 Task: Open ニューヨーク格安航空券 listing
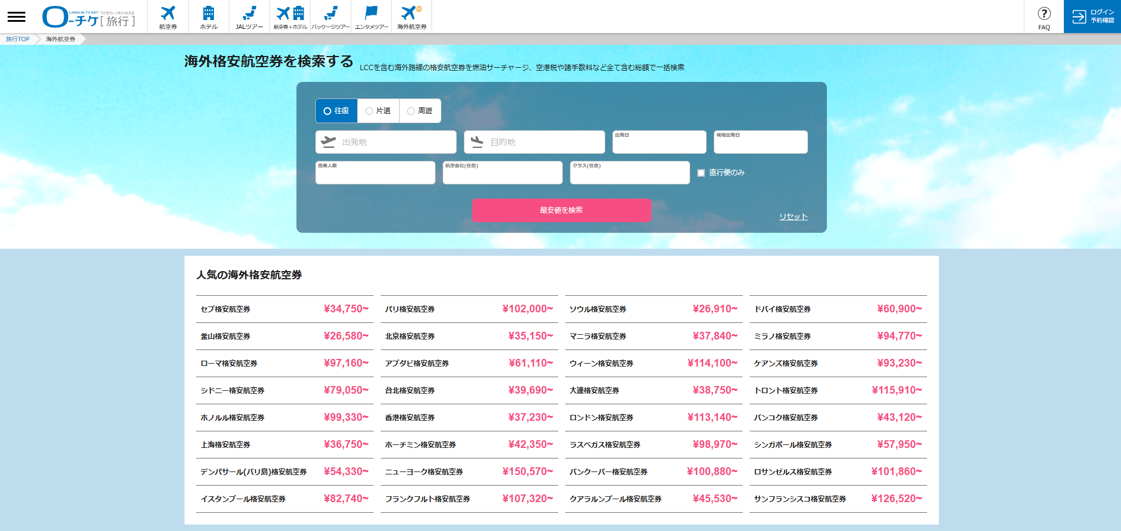click(x=469, y=471)
